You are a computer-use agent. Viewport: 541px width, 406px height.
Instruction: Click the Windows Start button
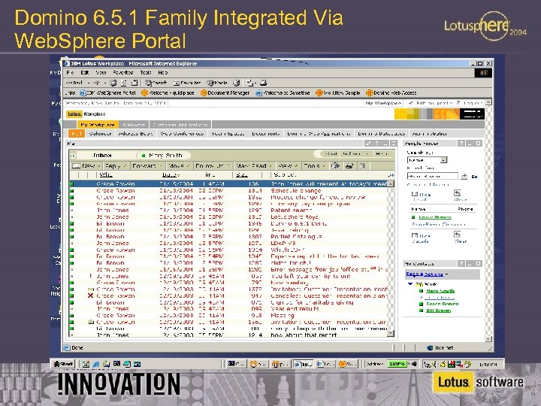[x=63, y=364]
